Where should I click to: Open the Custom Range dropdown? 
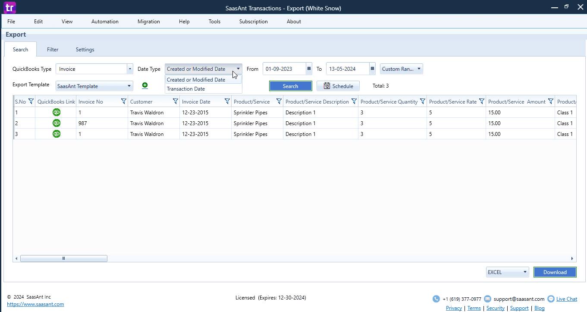pos(402,69)
